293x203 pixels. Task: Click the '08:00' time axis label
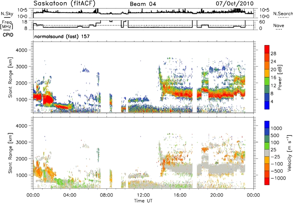pyautogui.click(x=107, y=195)
